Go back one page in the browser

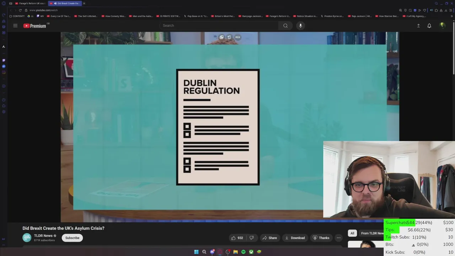[x=11, y=10]
